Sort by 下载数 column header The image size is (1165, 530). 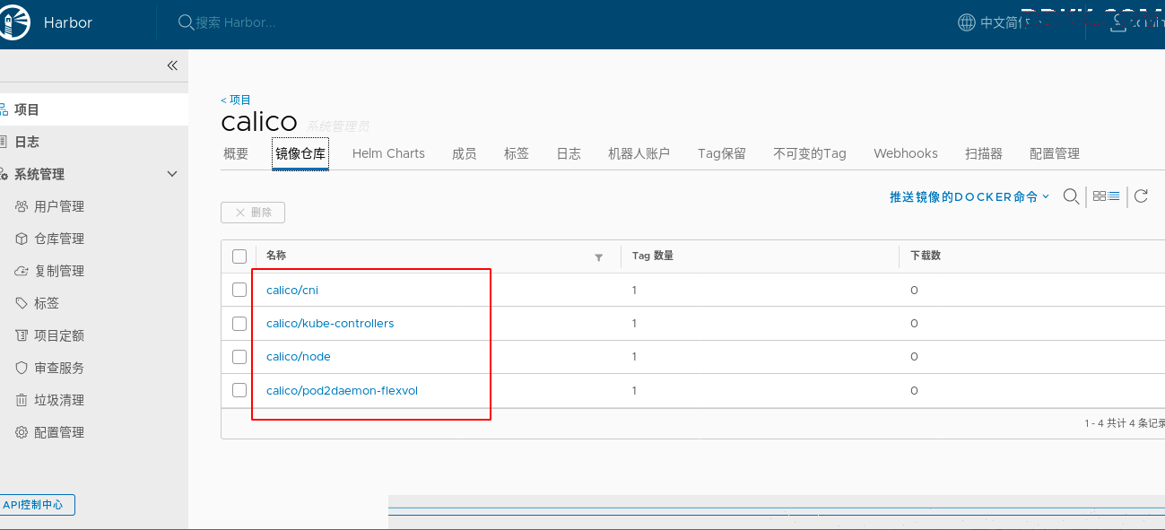click(926, 256)
